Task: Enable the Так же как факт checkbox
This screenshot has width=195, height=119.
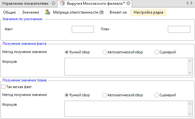Action: [3, 87]
